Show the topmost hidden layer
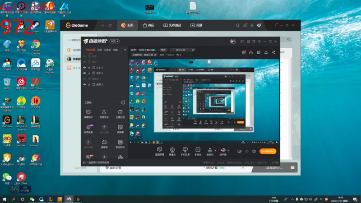The image size is (361, 203). pyautogui.click(x=84, y=56)
